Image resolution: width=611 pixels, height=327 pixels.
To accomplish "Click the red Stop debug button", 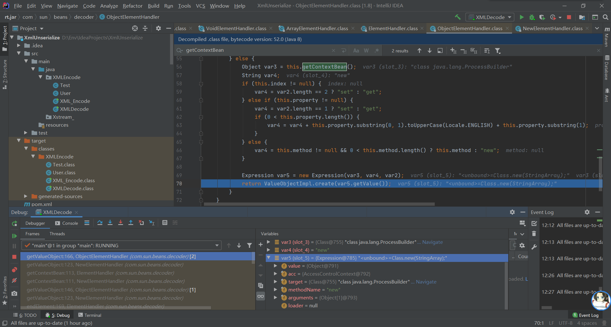I will click(14, 257).
